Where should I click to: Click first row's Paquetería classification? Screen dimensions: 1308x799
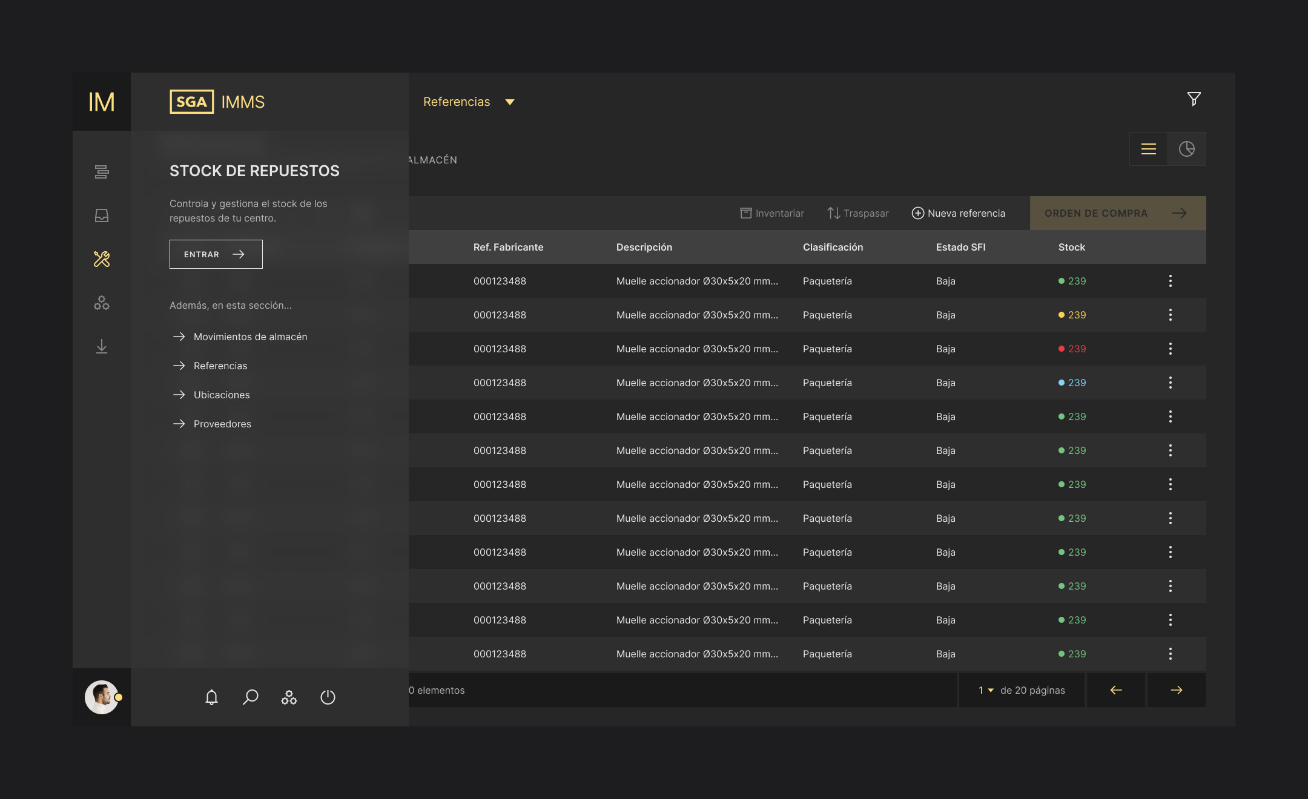pyautogui.click(x=827, y=281)
